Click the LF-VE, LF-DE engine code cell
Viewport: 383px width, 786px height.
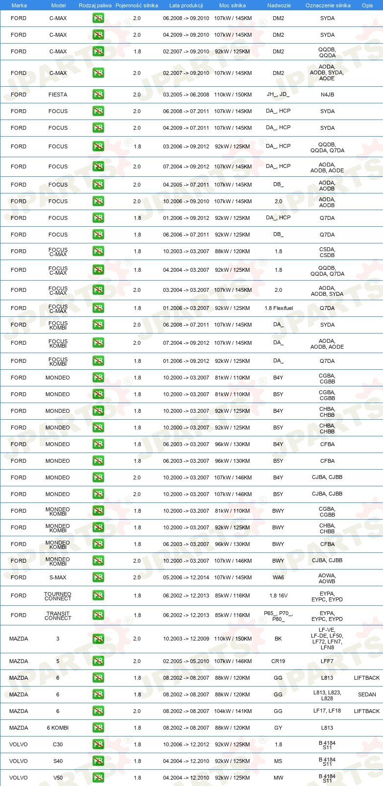pos(327,639)
